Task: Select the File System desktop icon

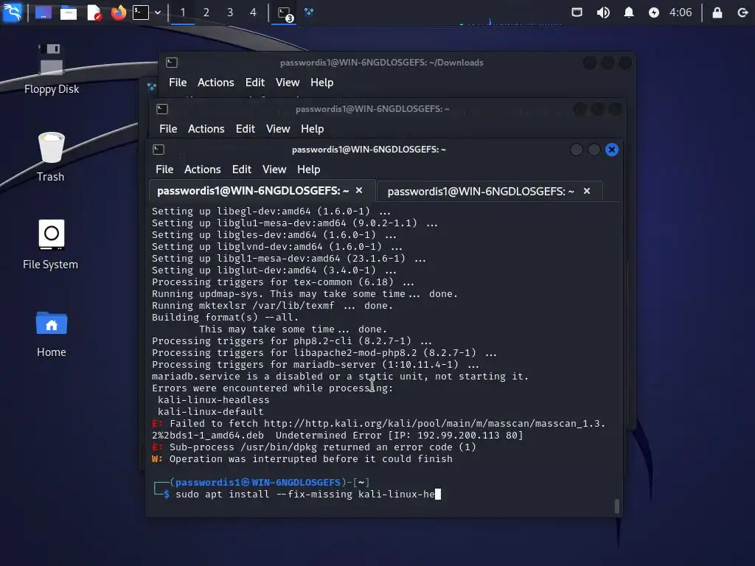Action: 51,245
